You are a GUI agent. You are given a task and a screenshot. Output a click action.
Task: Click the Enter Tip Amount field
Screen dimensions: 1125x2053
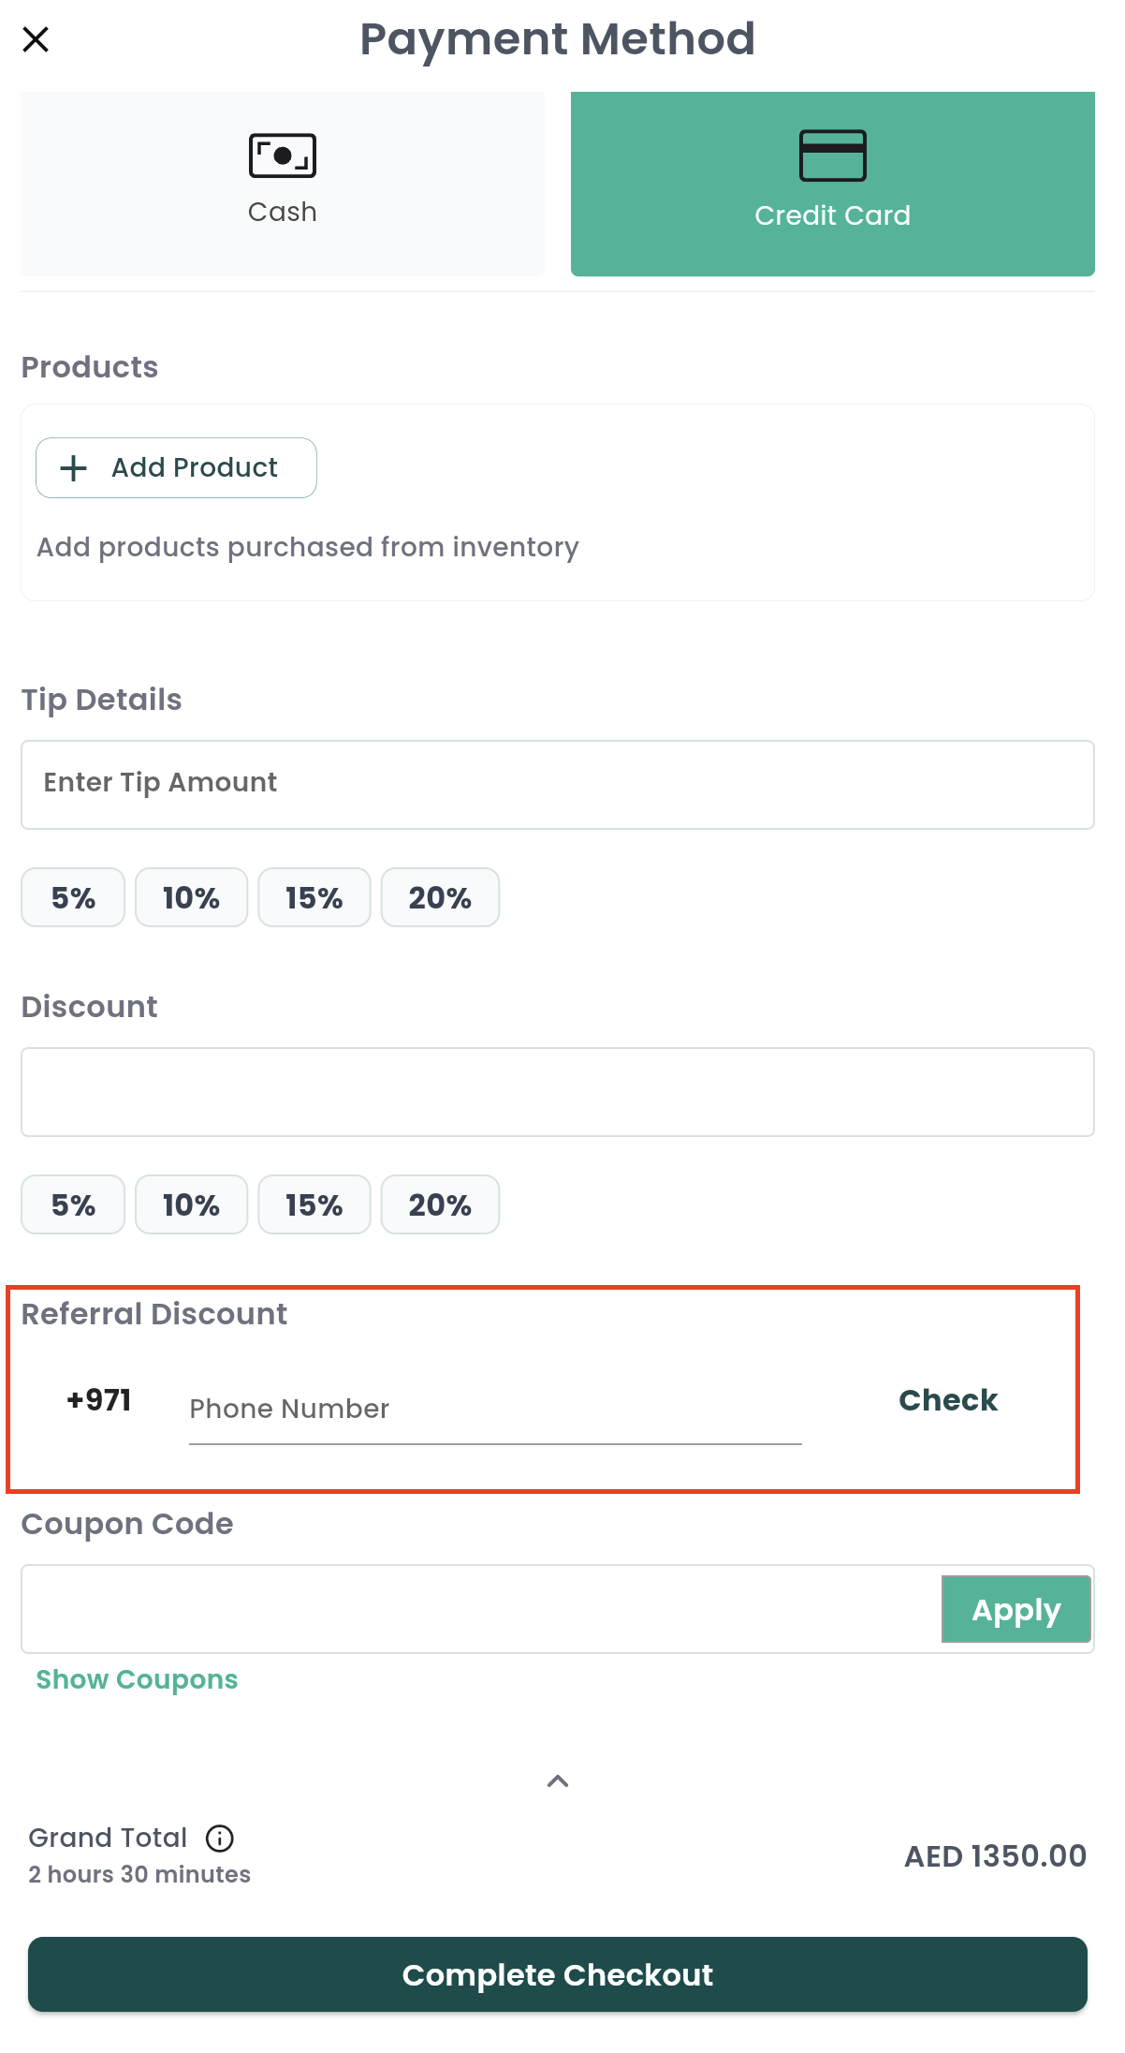point(558,784)
